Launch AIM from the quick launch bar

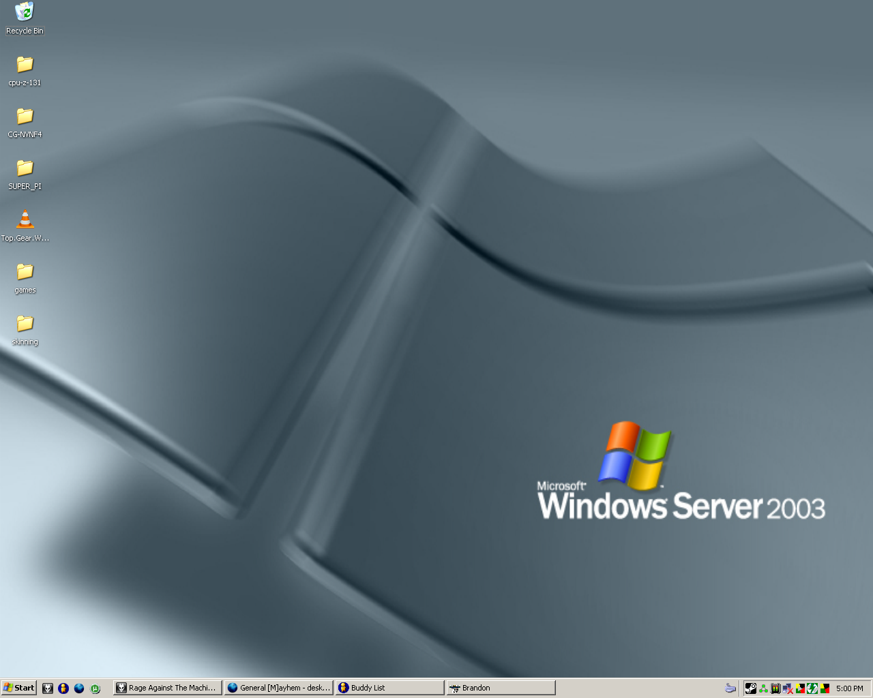(x=63, y=688)
